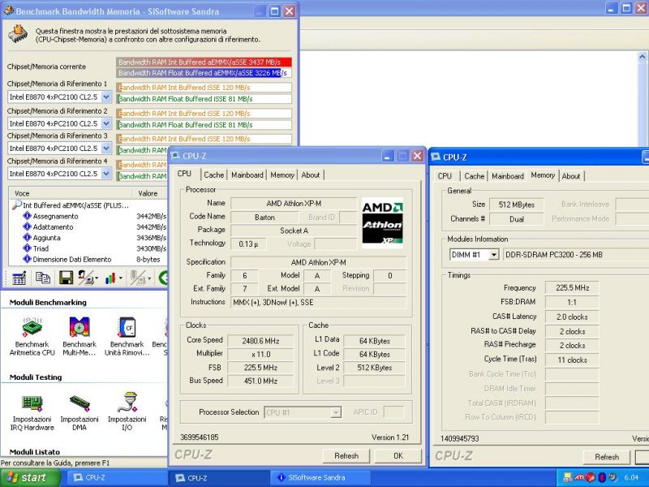Expand the Riferimento 4 chipset dropdown
The height and width of the screenshot is (487, 649).
[106, 174]
